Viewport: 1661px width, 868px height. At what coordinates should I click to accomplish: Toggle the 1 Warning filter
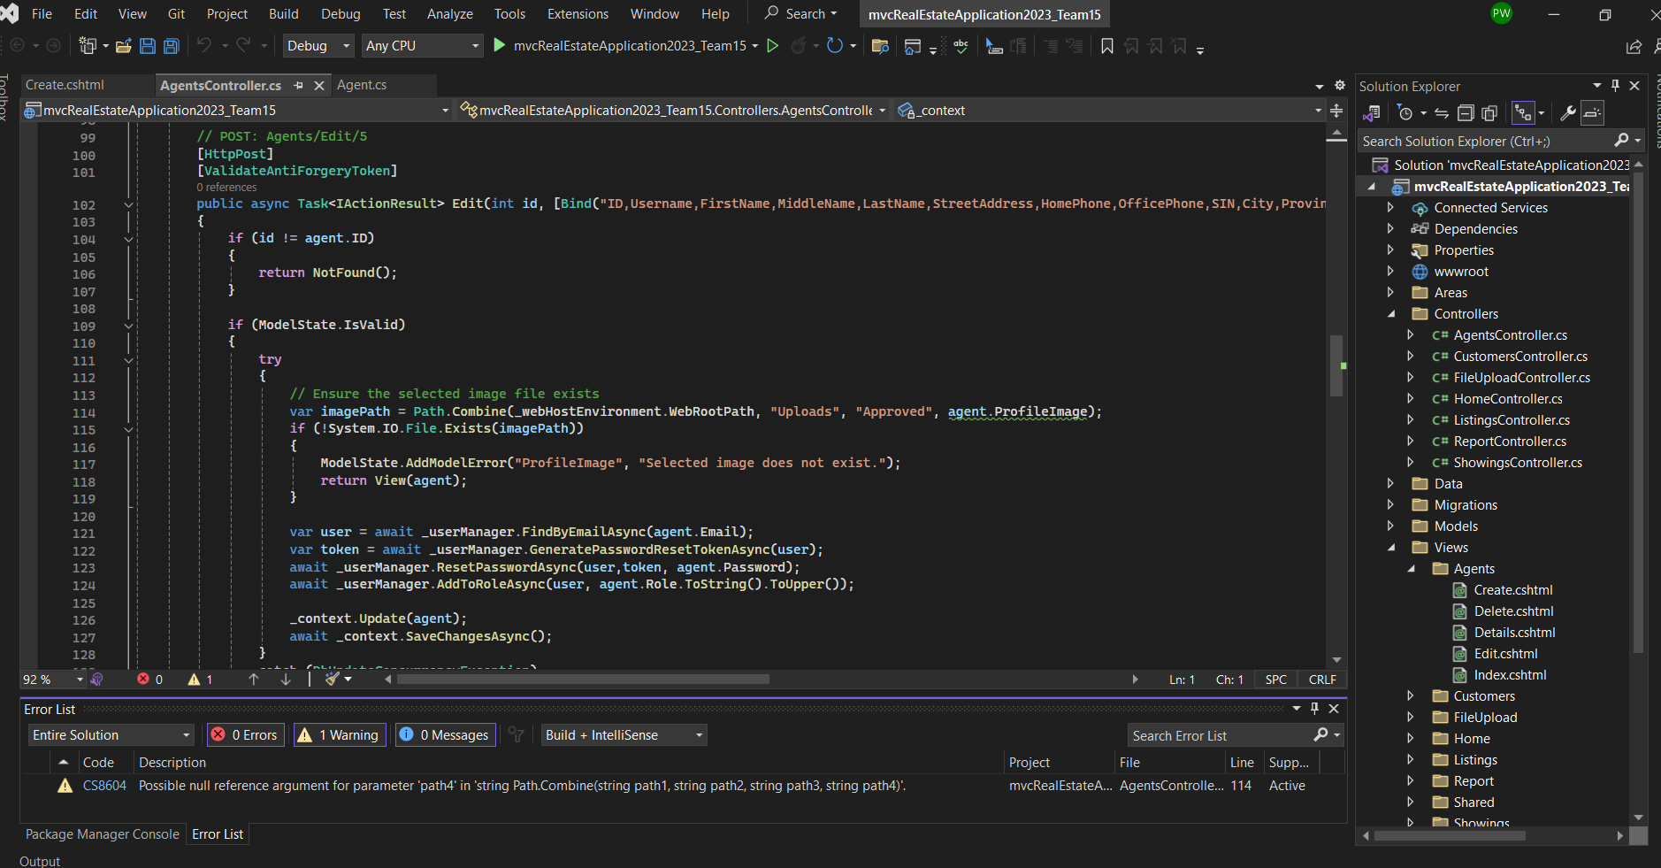340,735
